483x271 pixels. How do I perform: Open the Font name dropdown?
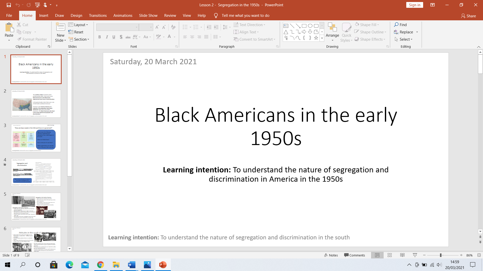[136, 27]
